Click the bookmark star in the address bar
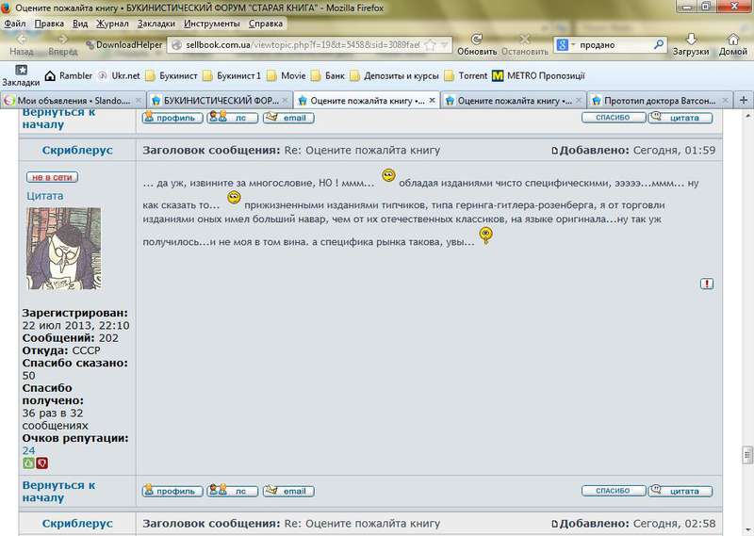The width and height of the screenshot is (754, 536). coord(430,44)
